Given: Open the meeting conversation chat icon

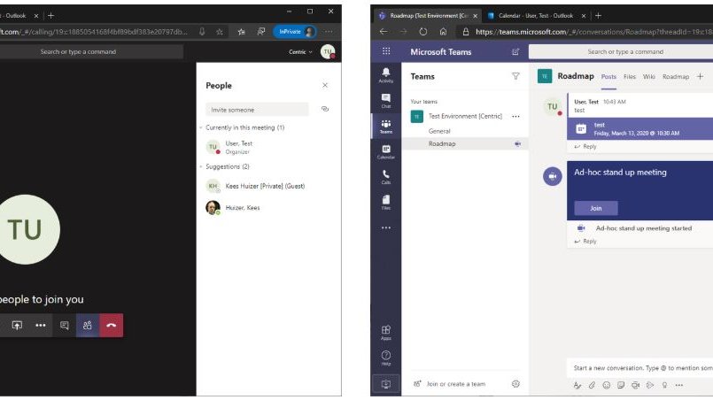Looking at the screenshot, I should click(64, 326).
